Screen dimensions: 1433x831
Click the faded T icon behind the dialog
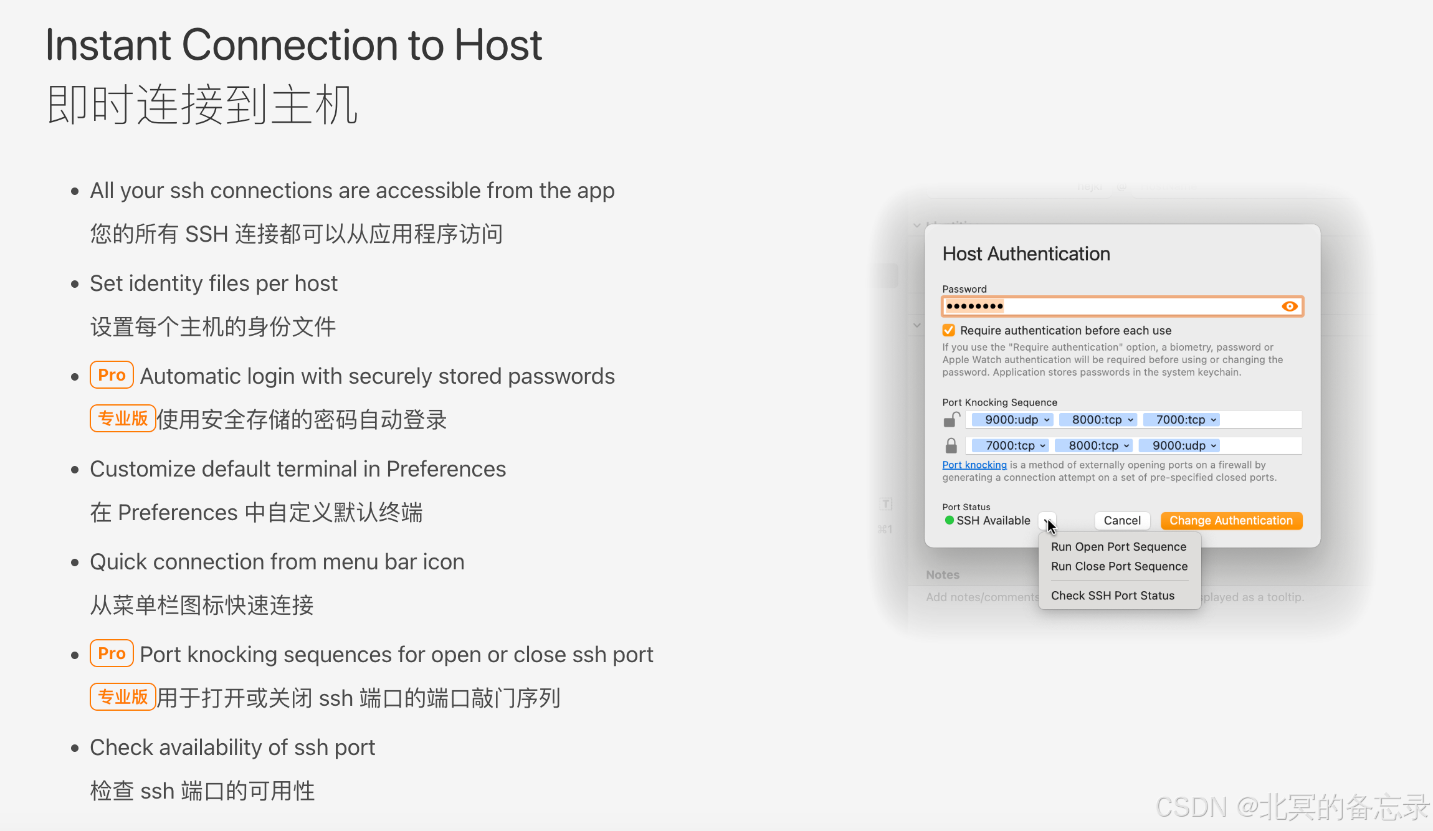pos(886,504)
